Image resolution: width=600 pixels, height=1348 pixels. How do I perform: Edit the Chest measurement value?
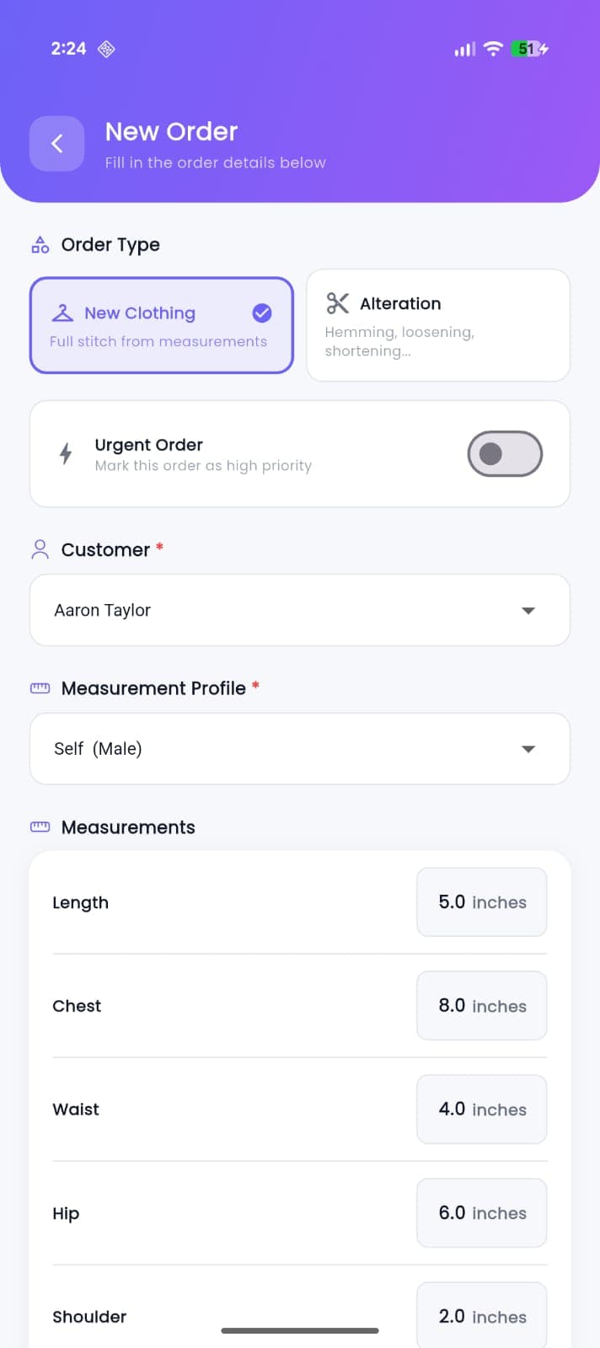(x=481, y=1006)
